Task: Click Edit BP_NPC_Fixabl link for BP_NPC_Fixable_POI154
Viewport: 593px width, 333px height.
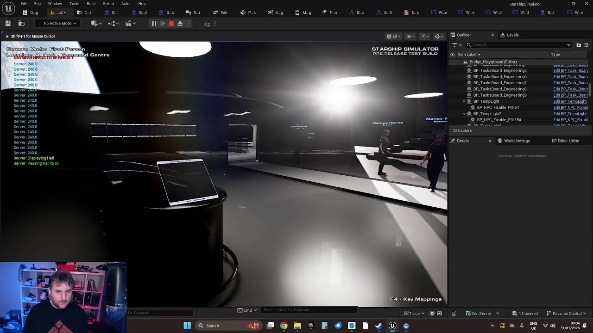Action: (x=571, y=120)
